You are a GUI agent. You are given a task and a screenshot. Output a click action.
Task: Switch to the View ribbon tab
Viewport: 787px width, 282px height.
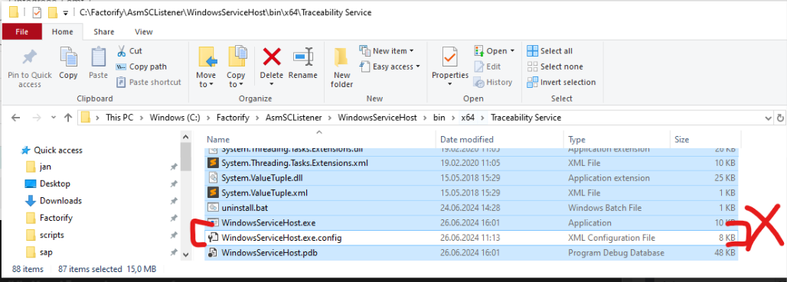click(144, 31)
